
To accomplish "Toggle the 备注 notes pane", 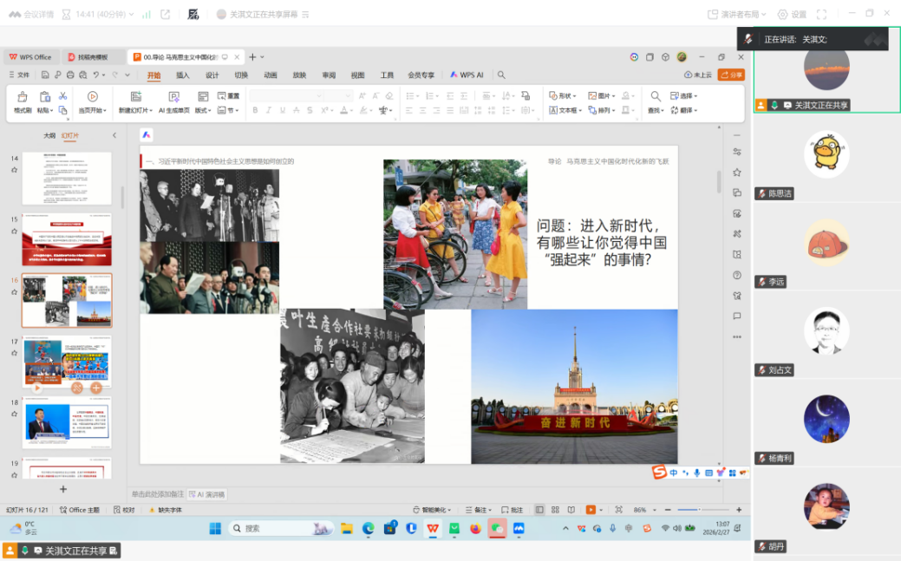I will coord(478,510).
